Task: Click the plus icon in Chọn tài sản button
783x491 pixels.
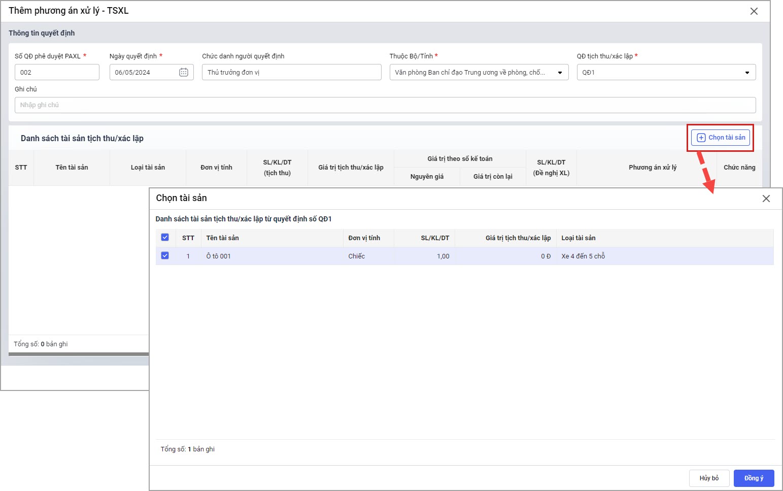Action: pyautogui.click(x=701, y=138)
